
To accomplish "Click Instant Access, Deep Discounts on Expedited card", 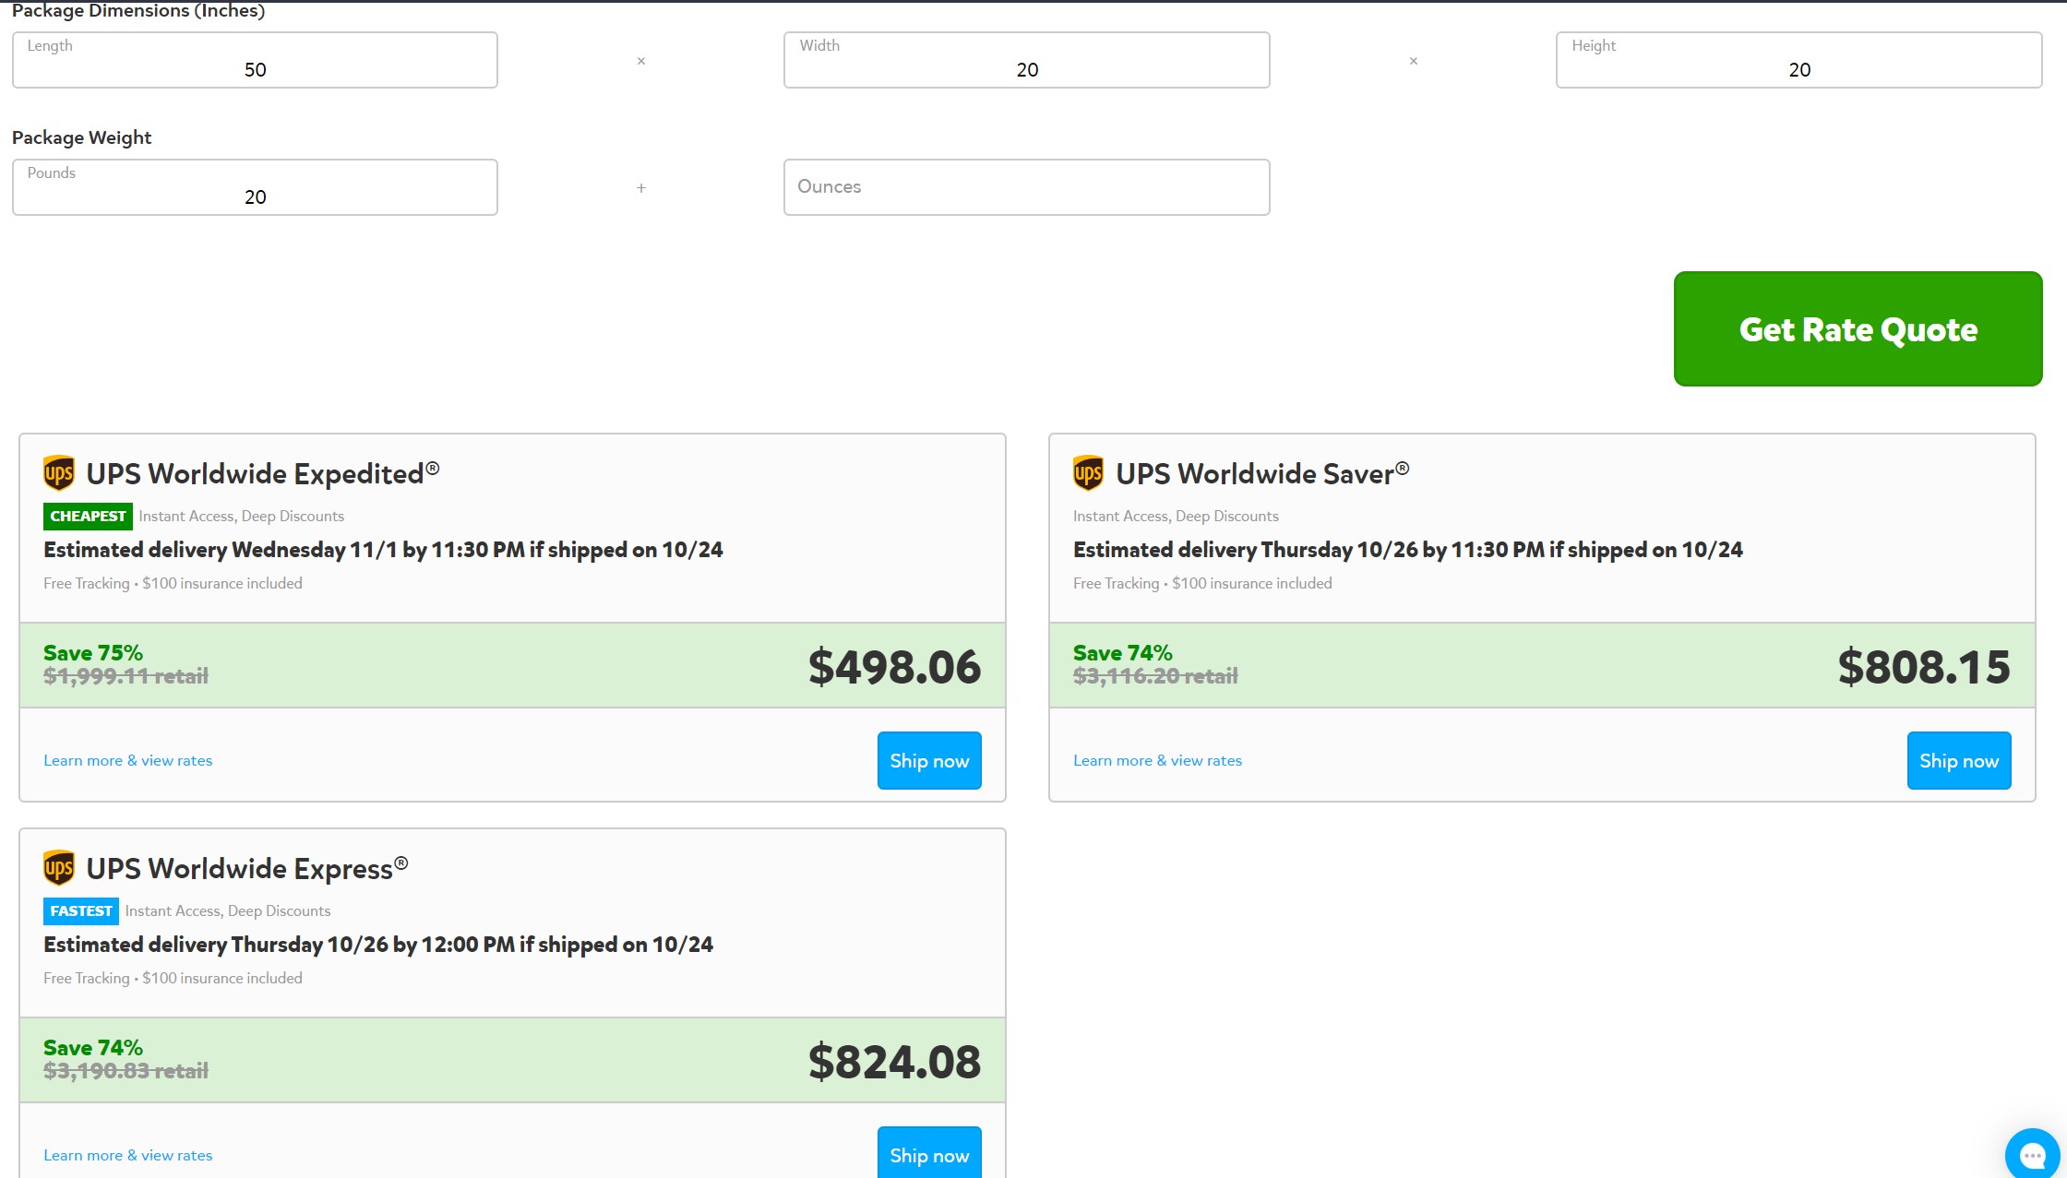I will tap(242, 516).
